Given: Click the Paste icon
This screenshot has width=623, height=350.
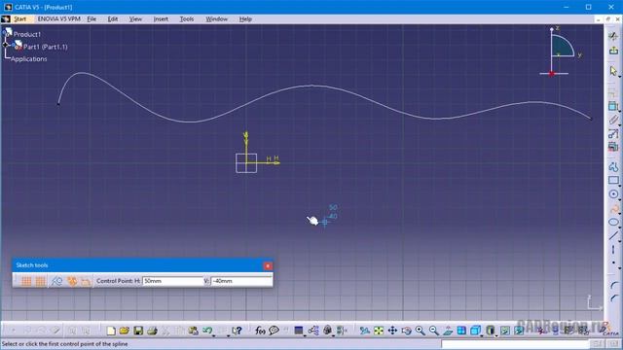Looking at the screenshot, I should click(x=193, y=331).
